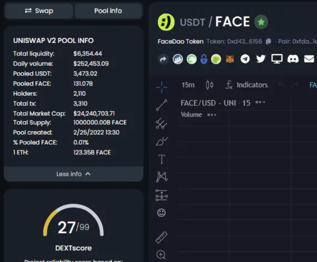Image resolution: width=317 pixels, height=262 pixels.
Task: Click the FACE token smiley logo
Action: coord(166,22)
